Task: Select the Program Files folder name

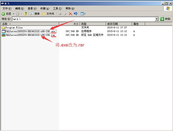Action: tap(14, 28)
